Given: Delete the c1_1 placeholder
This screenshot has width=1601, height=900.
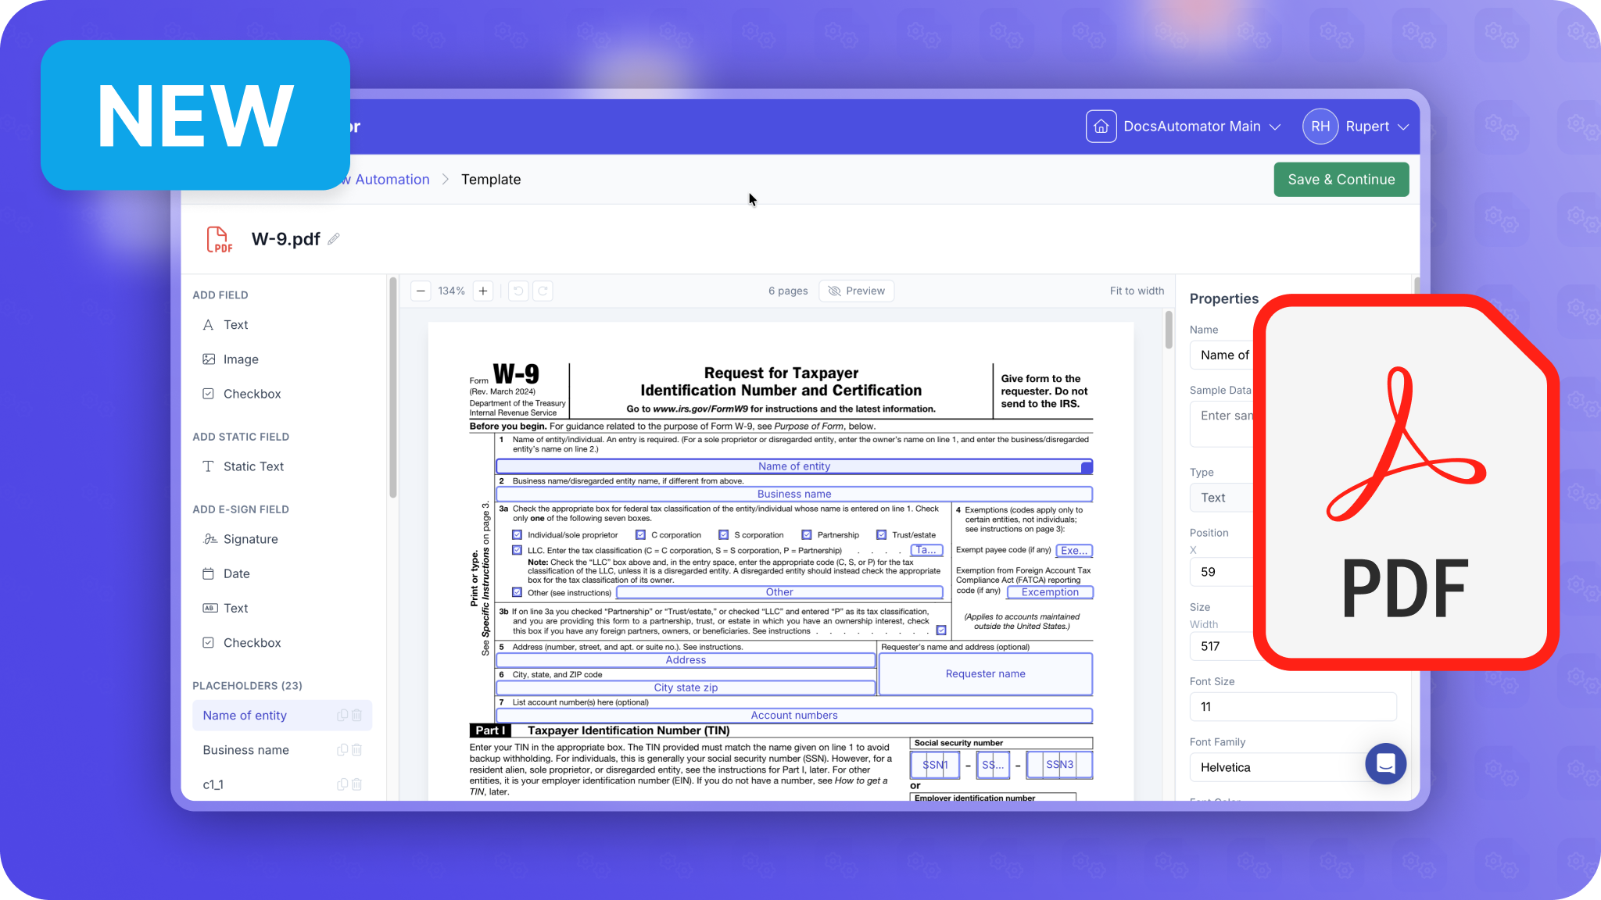Looking at the screenshot, I should (x=357, y=784).
